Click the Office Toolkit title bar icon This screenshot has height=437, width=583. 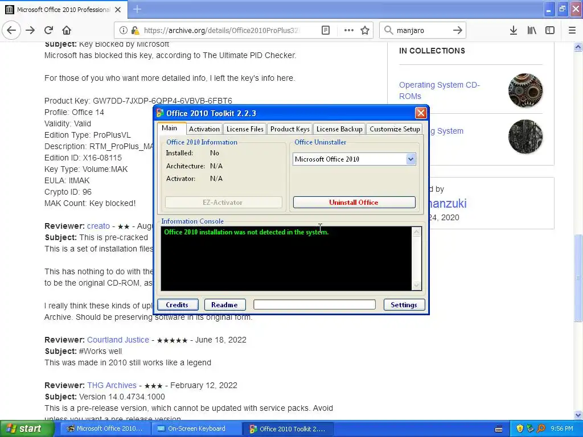coord(160,113)
